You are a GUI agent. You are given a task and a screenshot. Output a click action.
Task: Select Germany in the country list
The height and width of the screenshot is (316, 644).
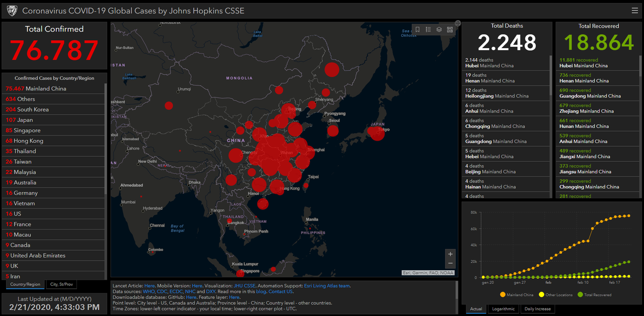(x=54, y=193)
